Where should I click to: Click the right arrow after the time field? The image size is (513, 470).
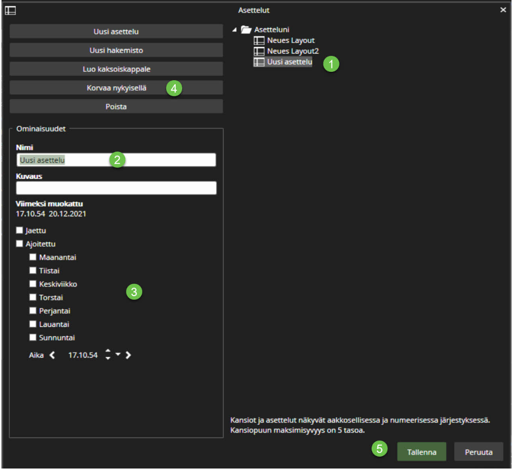click(128, 355)
